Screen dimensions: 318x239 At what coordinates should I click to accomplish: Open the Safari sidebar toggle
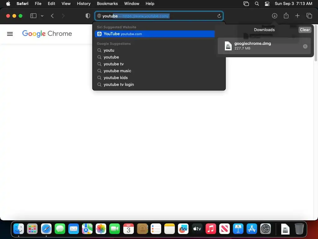pyautogui.click(x=33, y=16)
